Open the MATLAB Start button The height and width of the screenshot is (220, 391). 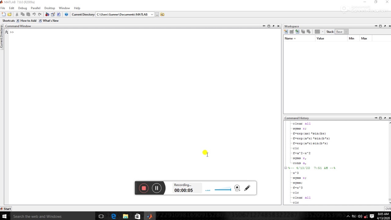tap(5, 209)
